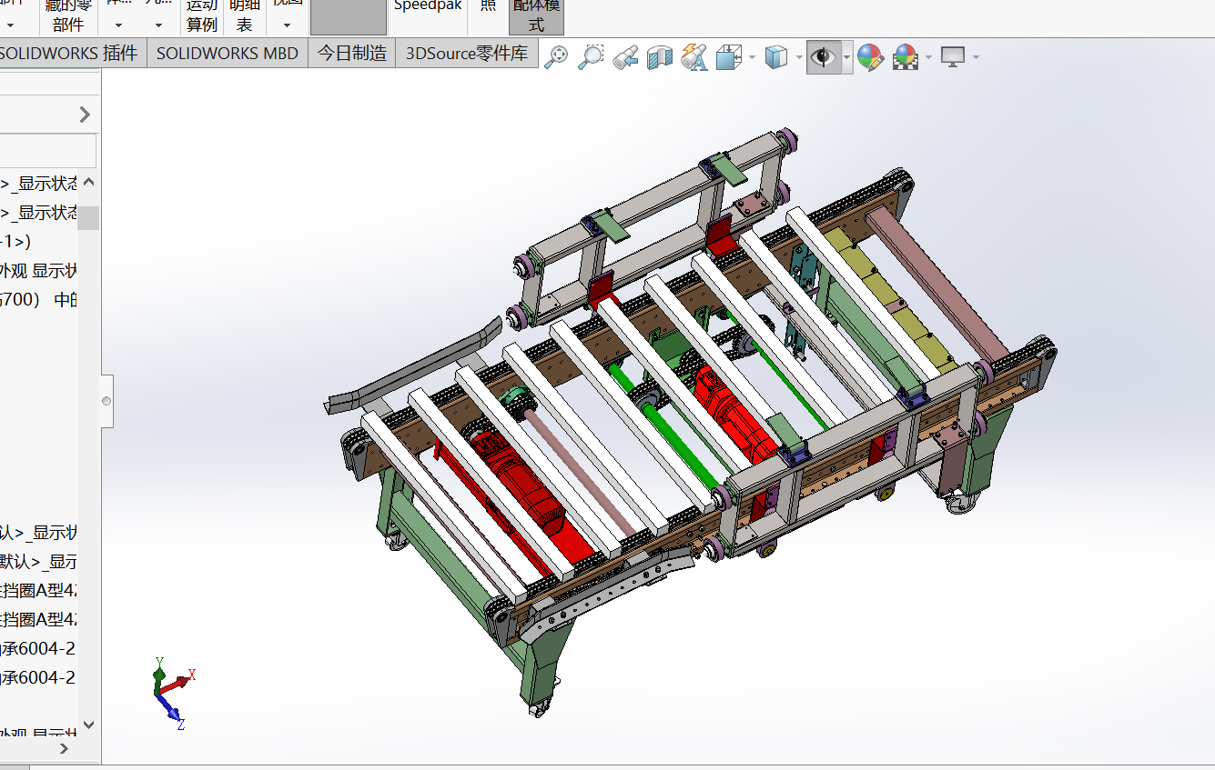Open the Dynamic Annotation Views tool

[694, 57]
